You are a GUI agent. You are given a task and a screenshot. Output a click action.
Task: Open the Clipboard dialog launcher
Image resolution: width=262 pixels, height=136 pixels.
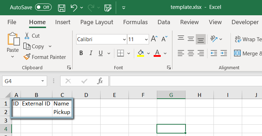[x=69, y=67]
